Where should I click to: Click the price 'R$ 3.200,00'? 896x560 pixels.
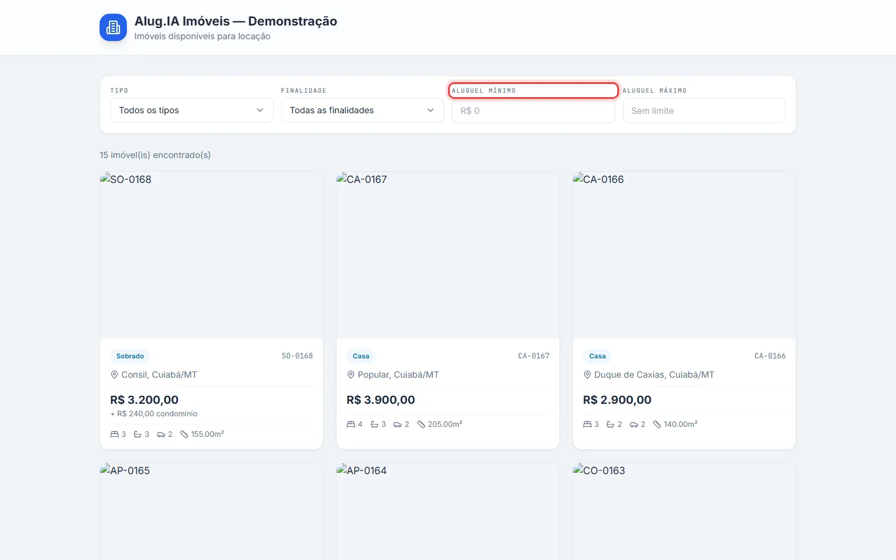144,399
